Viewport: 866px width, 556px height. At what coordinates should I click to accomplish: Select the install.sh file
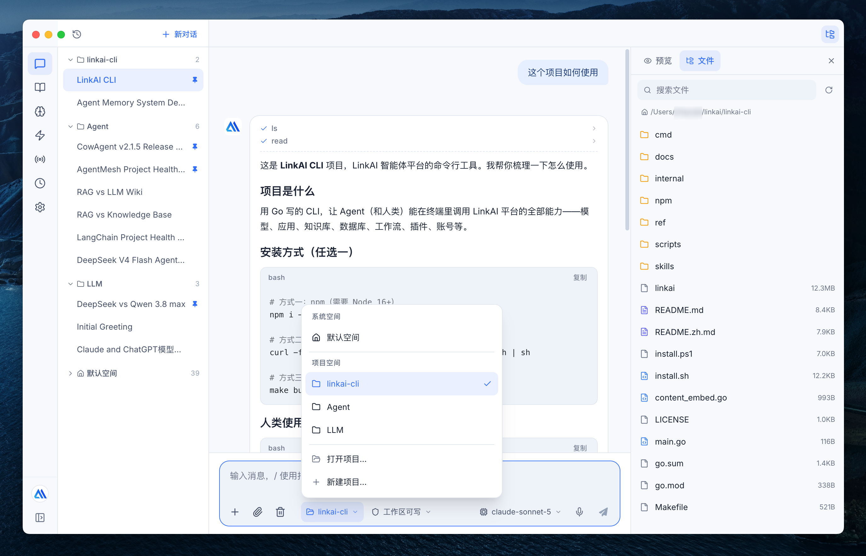(x=737, y=376)
